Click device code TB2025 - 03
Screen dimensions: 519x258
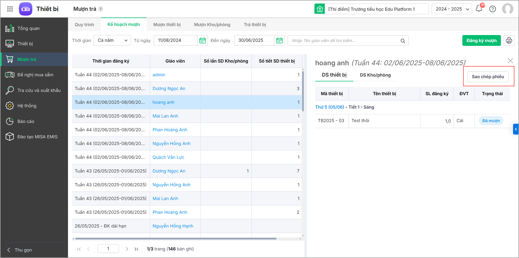pos(331,121)
